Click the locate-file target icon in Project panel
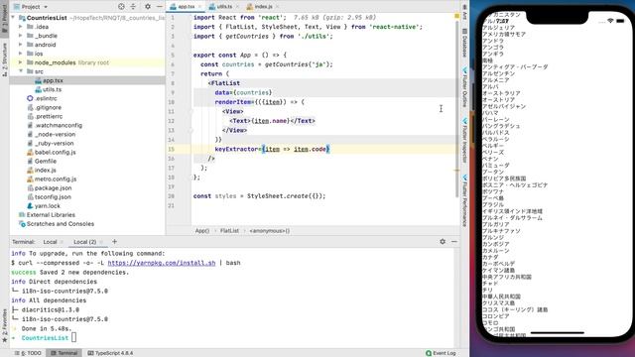Screen dimensions: 635x357 click(121, 7)
